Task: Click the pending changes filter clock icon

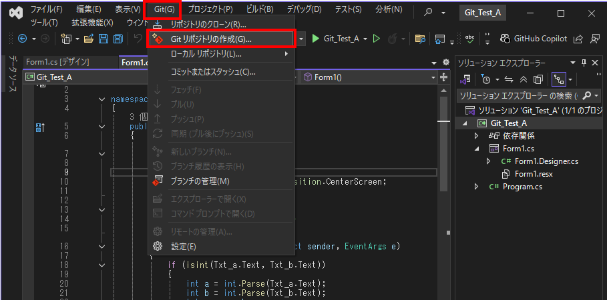Action: click(x=486, y=79)
